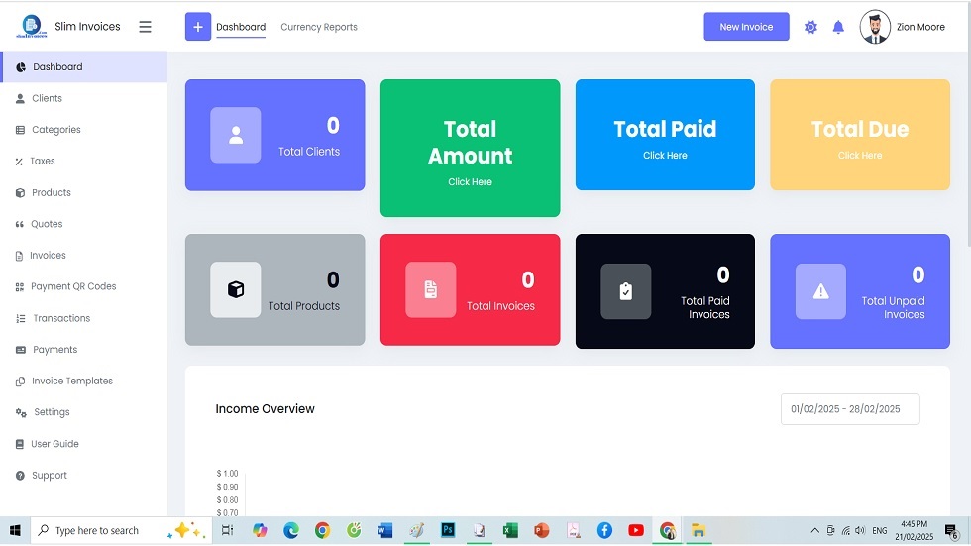Click the Total Products box icon
Image resolution: width=971 pixels, height=546 pixels.
(x=236, y=289)
